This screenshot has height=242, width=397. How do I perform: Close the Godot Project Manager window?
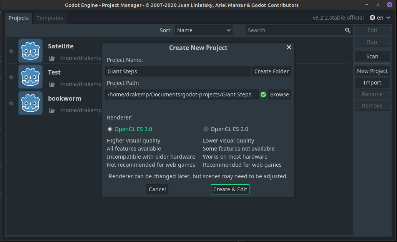click(x=390, y=5)
